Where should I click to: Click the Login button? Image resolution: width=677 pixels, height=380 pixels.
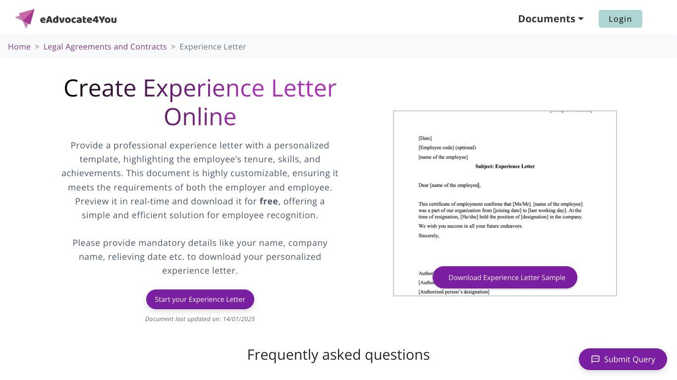(620, 19)
